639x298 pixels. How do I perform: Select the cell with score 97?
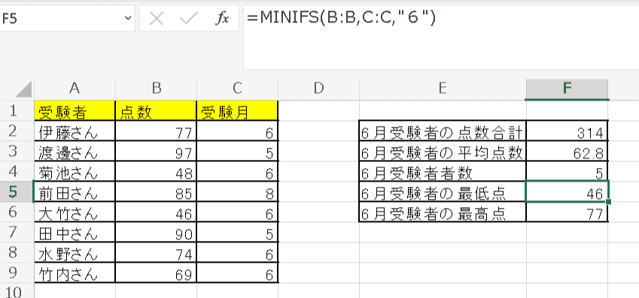click(156, 151)
